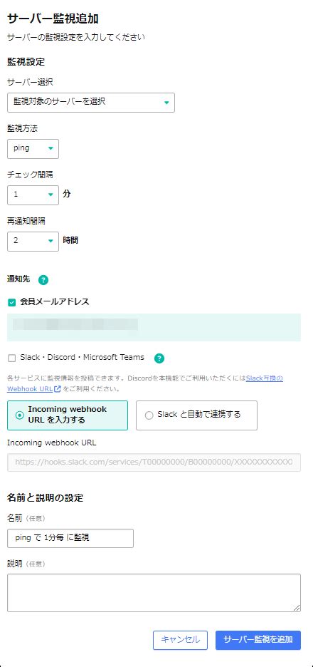Click dropdown arrow on サーバー選択 field
The width and height of the screenshot is (313, 667).
tap(166, 103)
